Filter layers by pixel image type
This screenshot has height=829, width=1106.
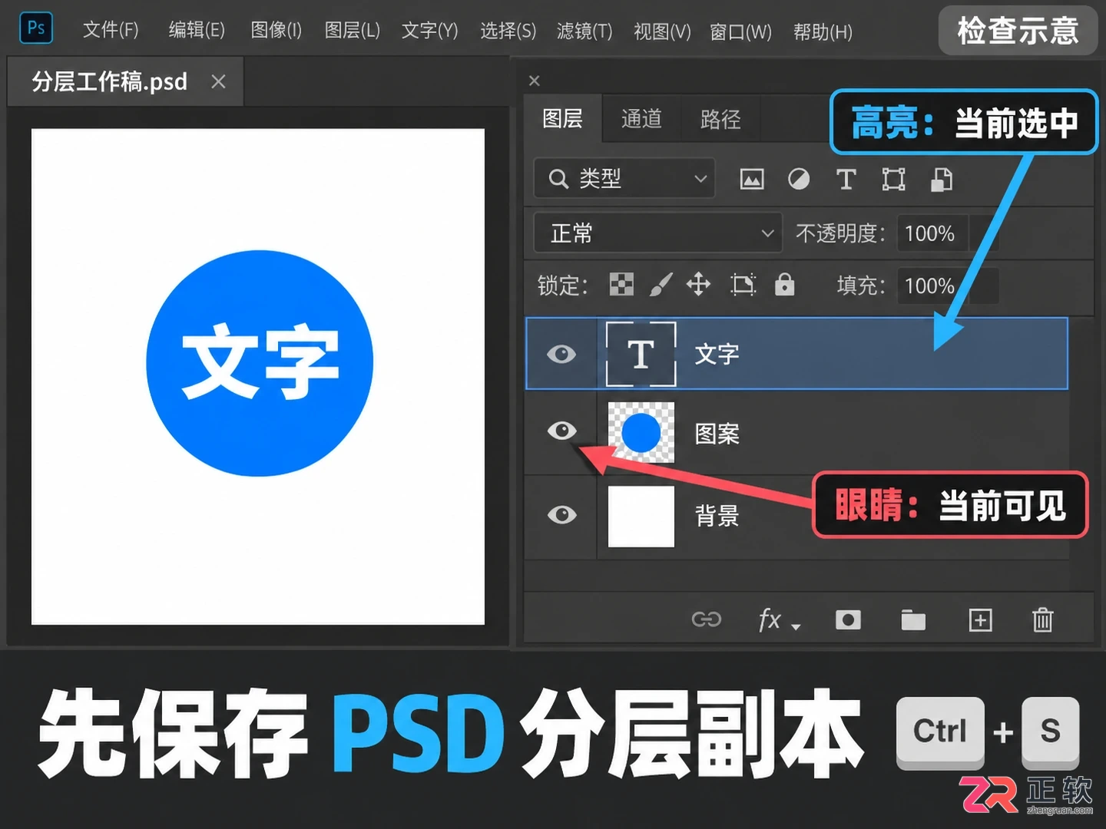pyautogui.click(x=751, y=180)
